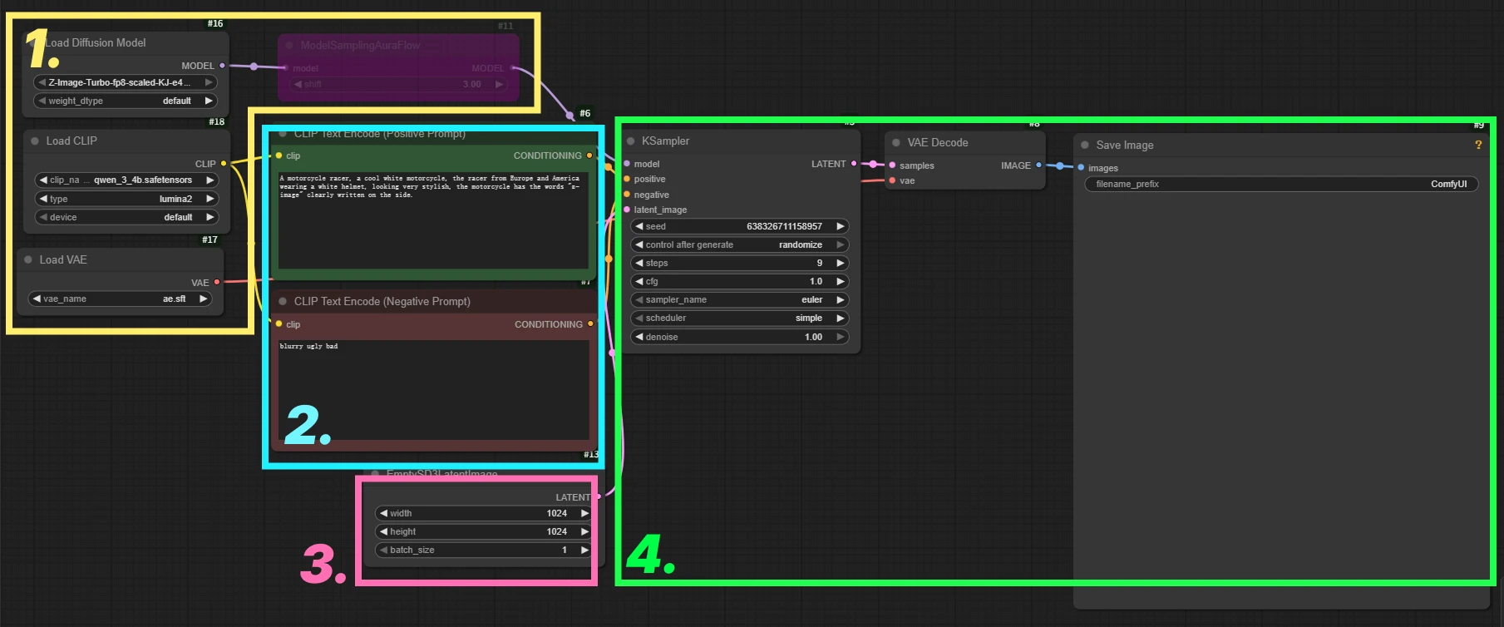Click the KSampler LATENT output port
This screenshot has height=627, width=1504.
point(854,164)
